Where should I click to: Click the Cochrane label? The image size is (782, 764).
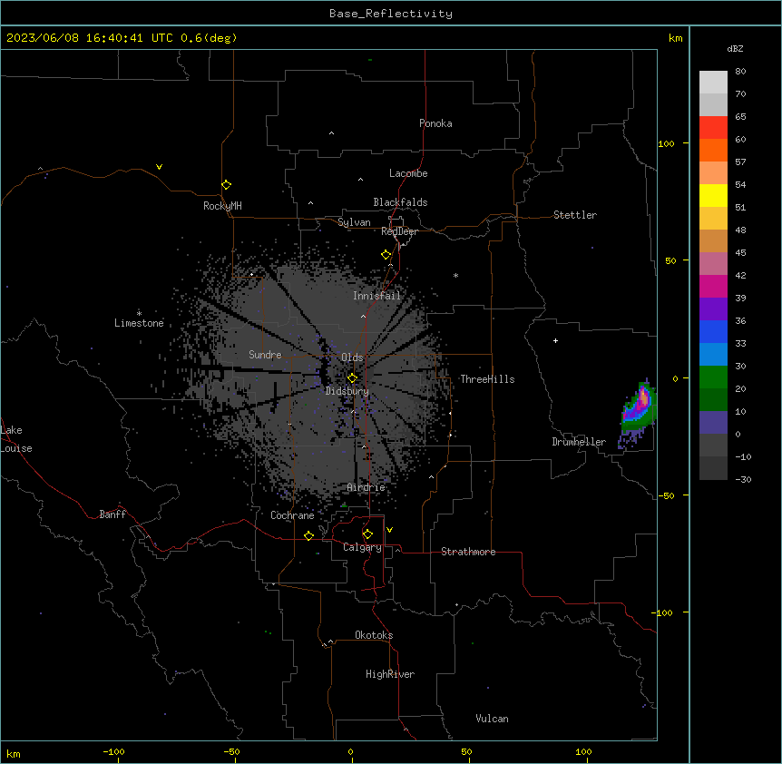292,515
